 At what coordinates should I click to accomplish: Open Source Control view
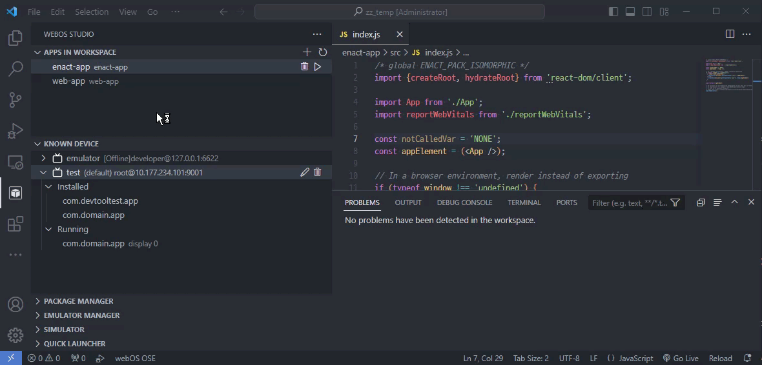[15, 100]
